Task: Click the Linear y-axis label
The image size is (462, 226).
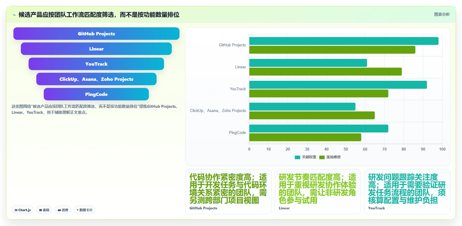Action: [241, 67]
